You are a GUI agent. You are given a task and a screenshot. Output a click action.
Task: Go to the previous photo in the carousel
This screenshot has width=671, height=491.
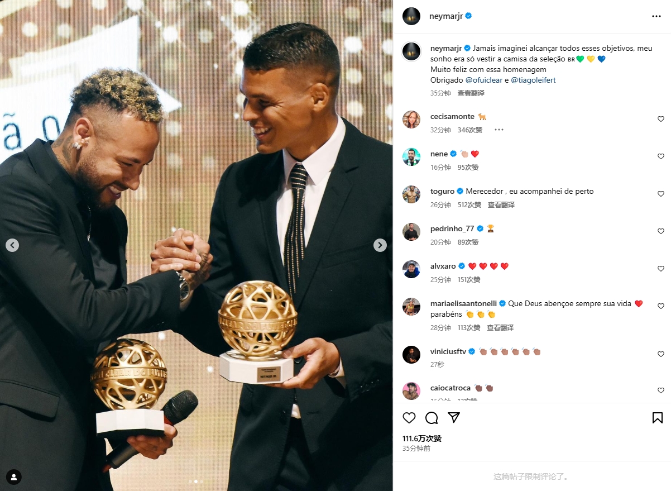[x=12, y=245]
